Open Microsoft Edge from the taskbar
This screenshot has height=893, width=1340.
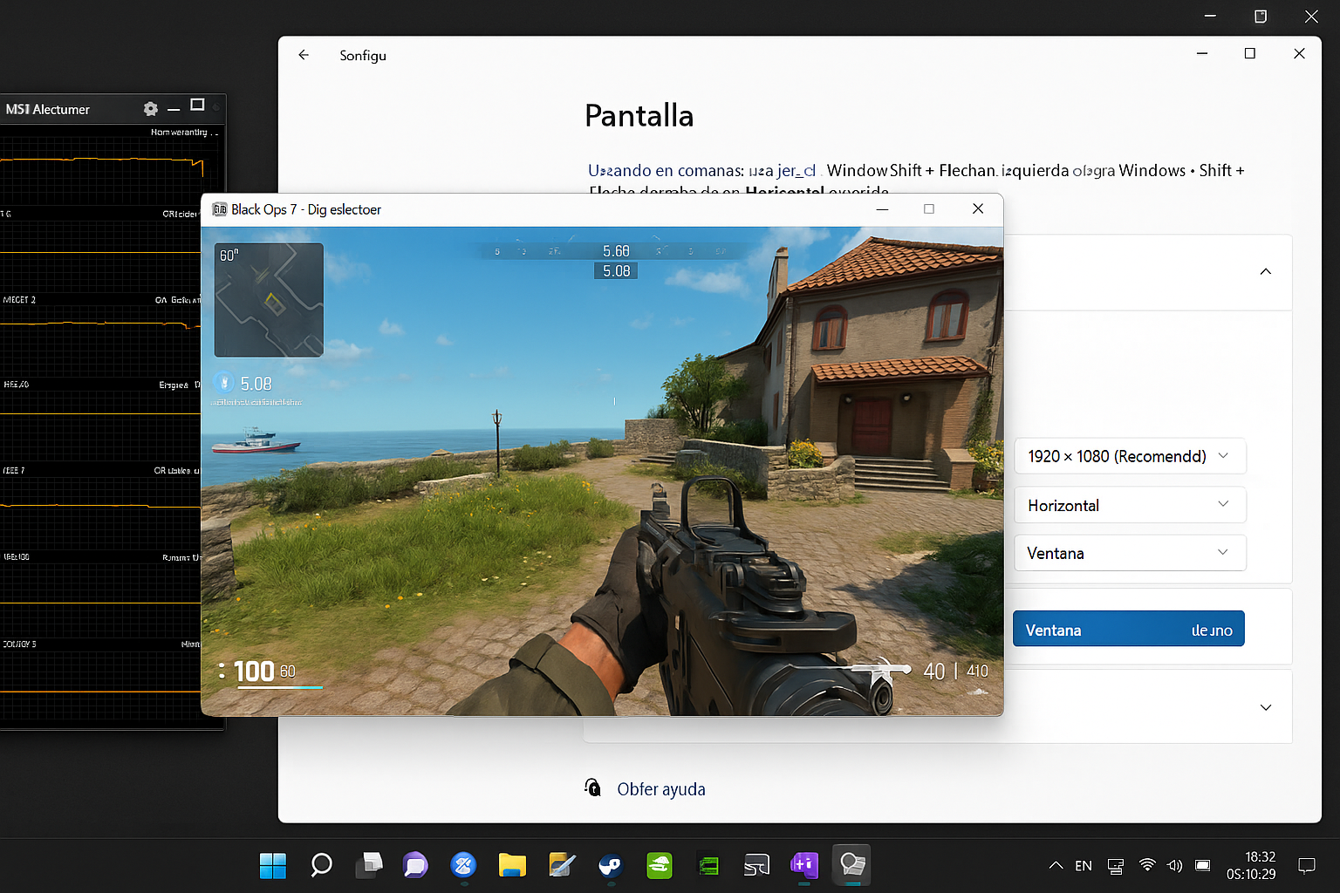[x=463, y=865]
